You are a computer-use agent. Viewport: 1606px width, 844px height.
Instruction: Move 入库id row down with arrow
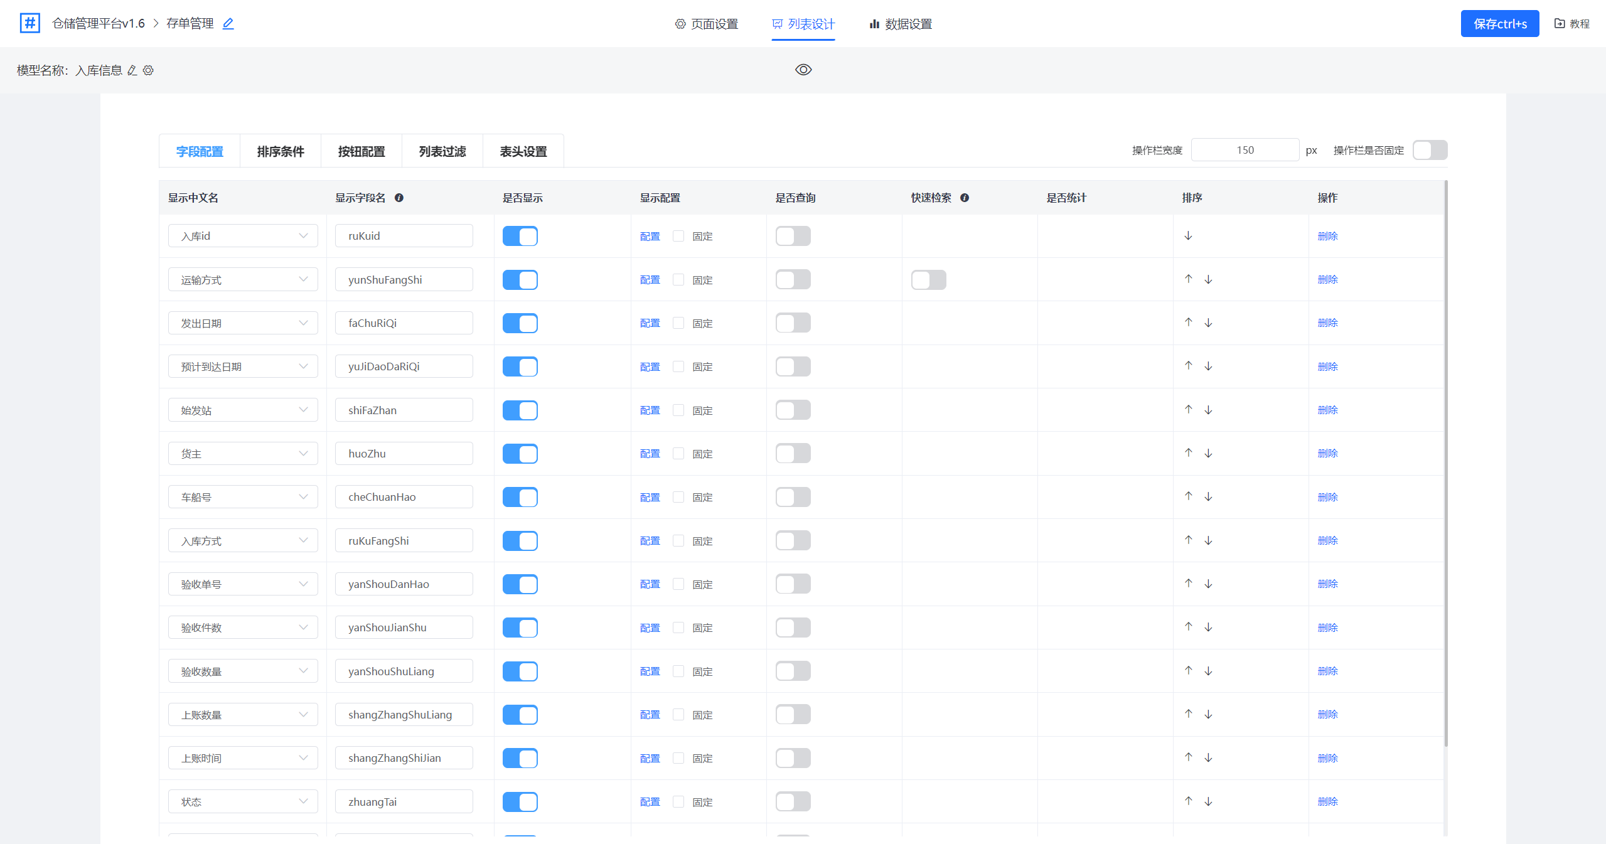[x=1188, y=236]
